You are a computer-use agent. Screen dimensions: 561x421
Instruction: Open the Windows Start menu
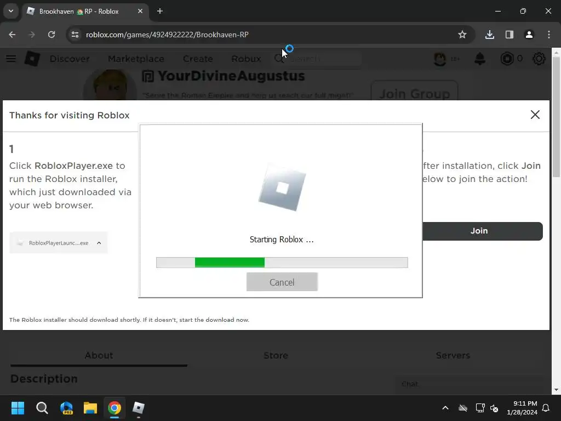pos(18,408)
